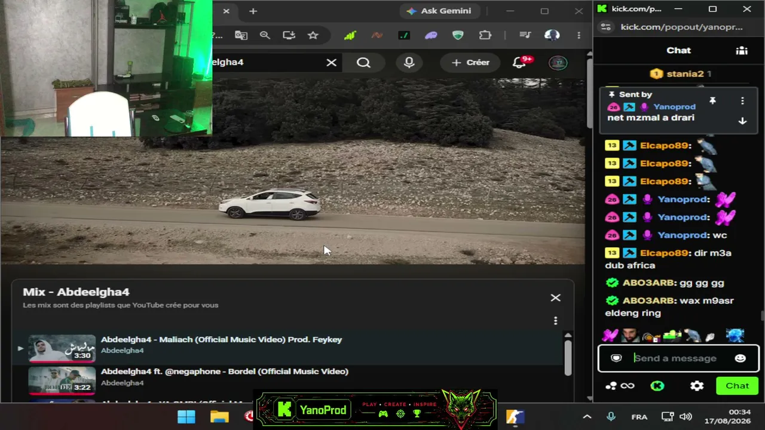Open the green bar chart extension
This screenshot has width=765, height=430.
coord(350,35)
